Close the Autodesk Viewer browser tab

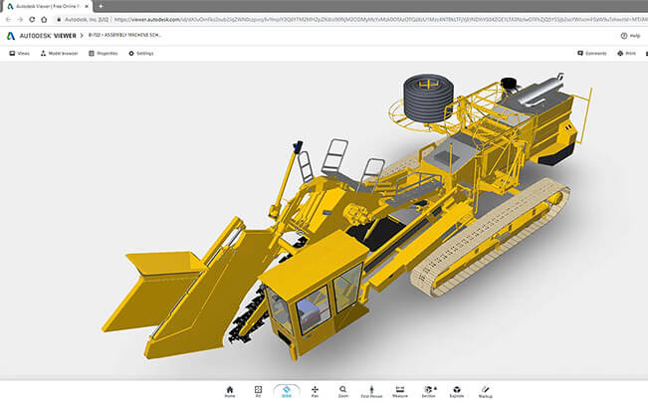tap(87, 6)
